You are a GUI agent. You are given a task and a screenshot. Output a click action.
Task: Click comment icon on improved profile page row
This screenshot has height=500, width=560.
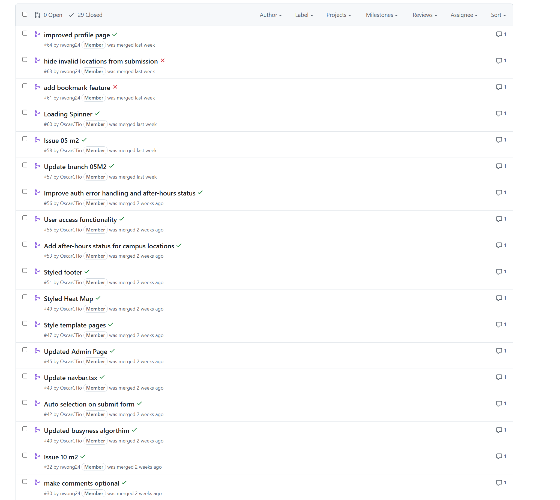point(501,34)
